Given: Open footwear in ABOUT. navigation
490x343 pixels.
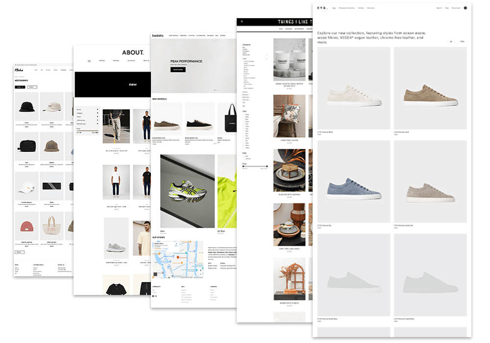Looking at the screenshot, I should click(x=116, y=61).
